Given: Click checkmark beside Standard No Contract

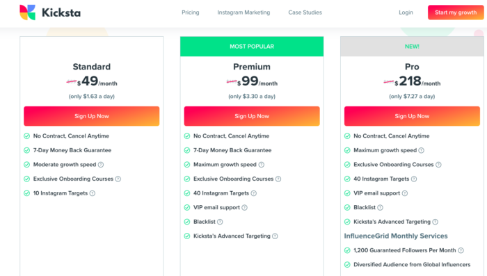Looking at the screenshot, I should [27, 136].
